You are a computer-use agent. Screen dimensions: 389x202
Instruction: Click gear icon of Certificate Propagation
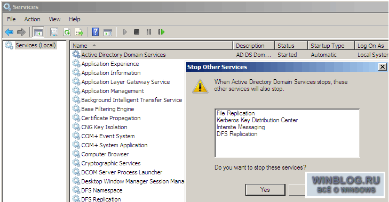point(76,117)
